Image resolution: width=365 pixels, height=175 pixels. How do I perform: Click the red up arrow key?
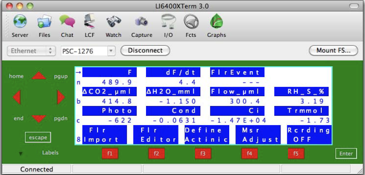(39, 76)
